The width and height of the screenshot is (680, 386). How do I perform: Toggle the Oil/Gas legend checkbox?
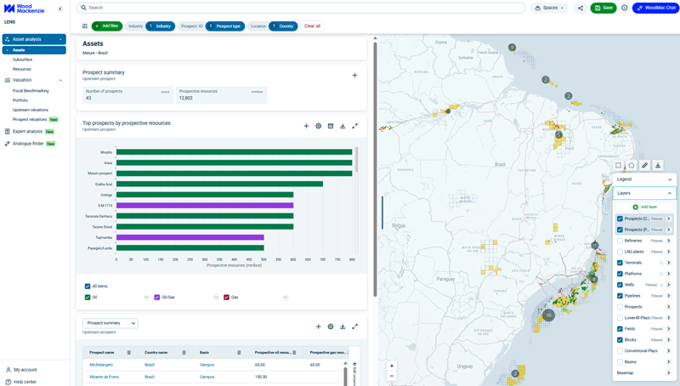[157, 298]
